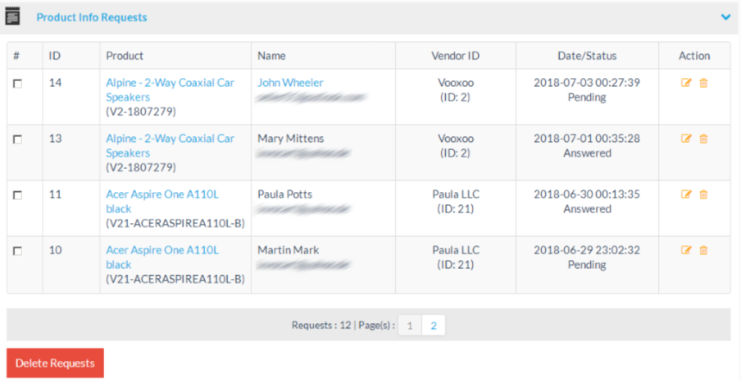Image resolution: width=741 pixels, height=383 pixels.
Task: Go to page 1 of requests
Action: click(410, 326)
